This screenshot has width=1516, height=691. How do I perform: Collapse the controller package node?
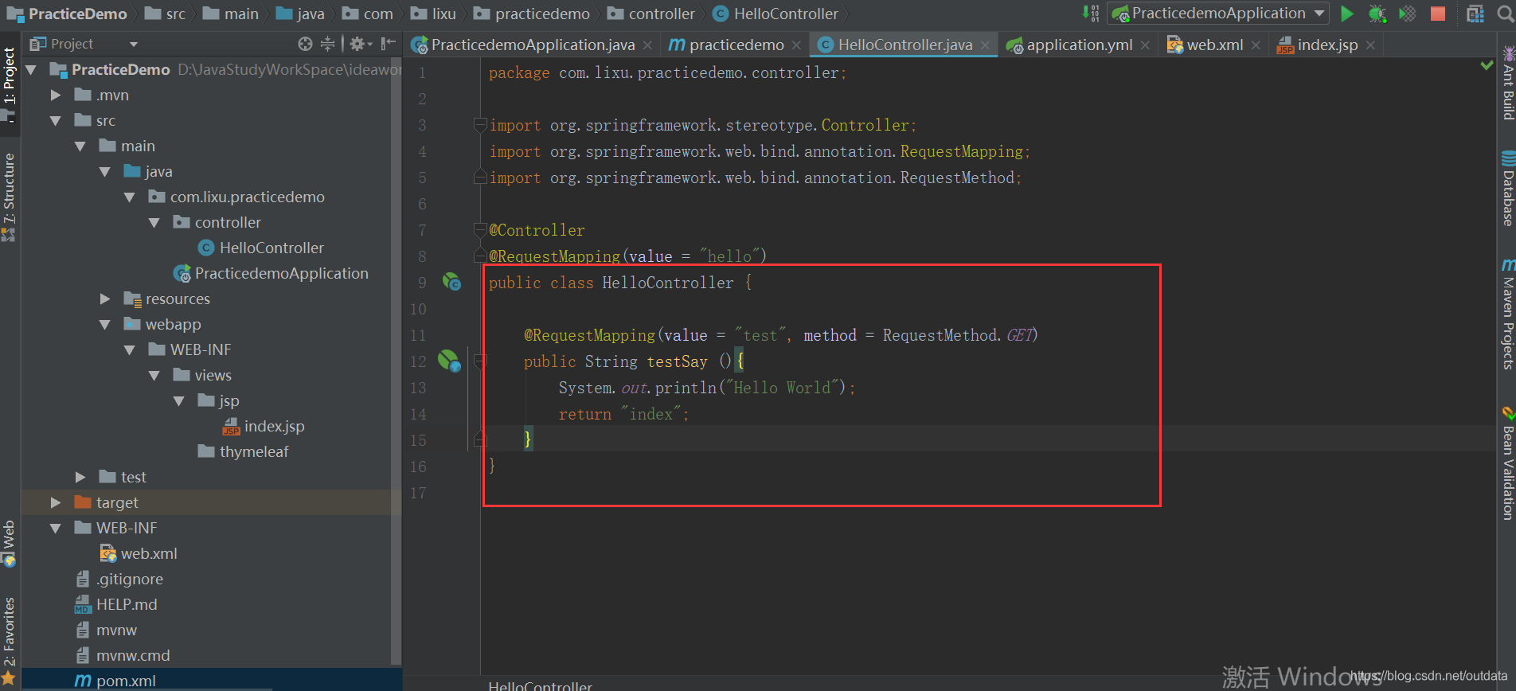coord(154,222)
